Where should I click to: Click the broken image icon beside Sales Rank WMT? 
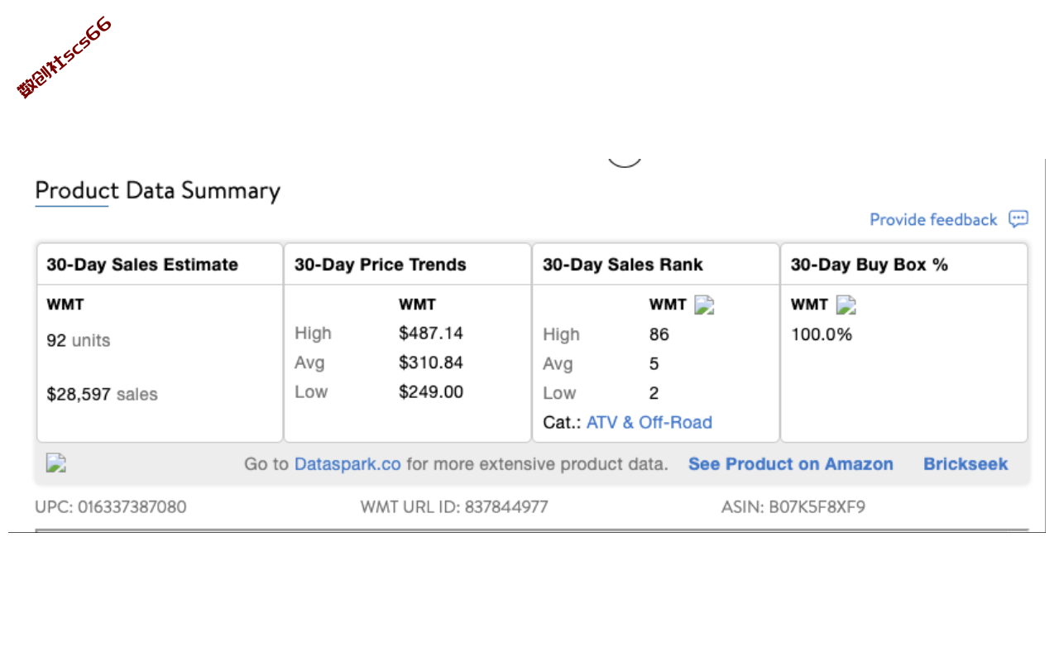(704, 305)
